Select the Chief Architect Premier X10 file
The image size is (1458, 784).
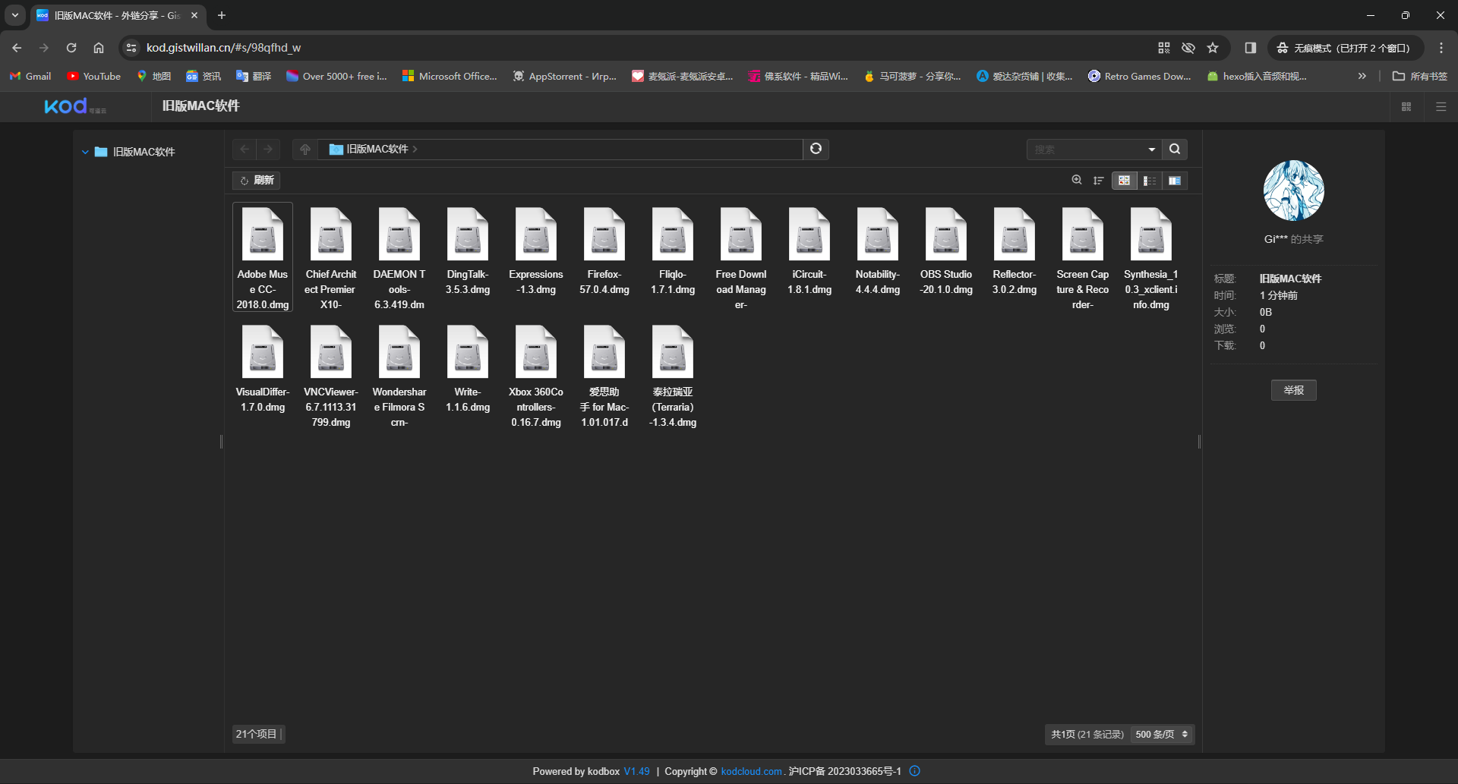coord(331,257)
